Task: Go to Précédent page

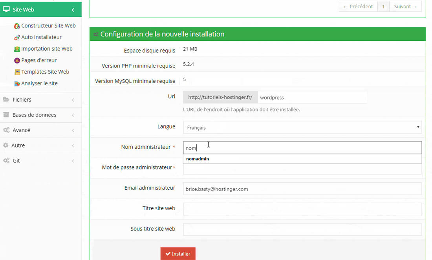Action: point(358,6)
